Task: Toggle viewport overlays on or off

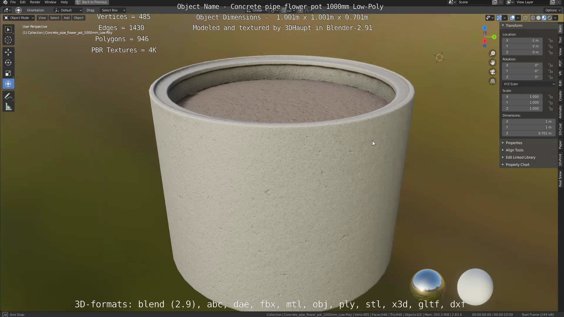Action: tap(512, 18)
